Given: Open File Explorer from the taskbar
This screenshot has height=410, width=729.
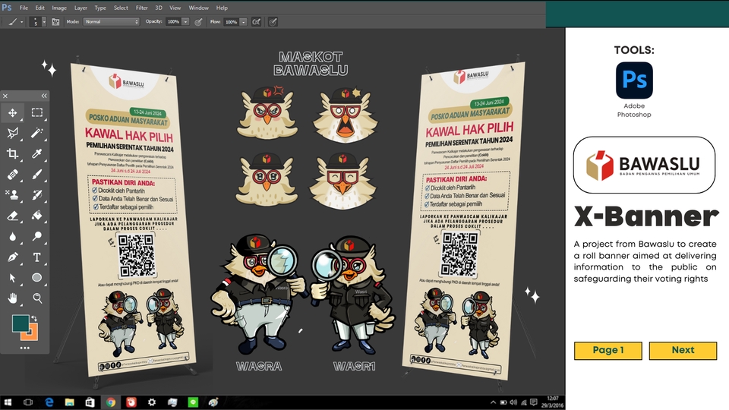Looking at the screenshot, I should [69, 402].
